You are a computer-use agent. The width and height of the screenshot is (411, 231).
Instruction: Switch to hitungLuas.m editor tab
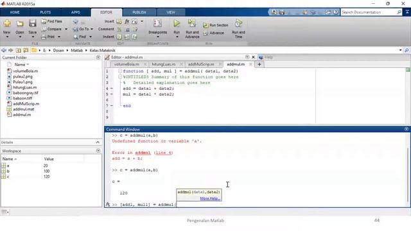pyautogui.click(x=164, y=64)
